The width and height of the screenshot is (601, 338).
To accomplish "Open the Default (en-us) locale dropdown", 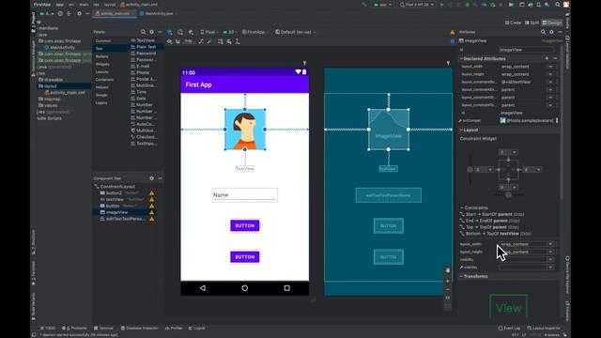I will (295, 32).
